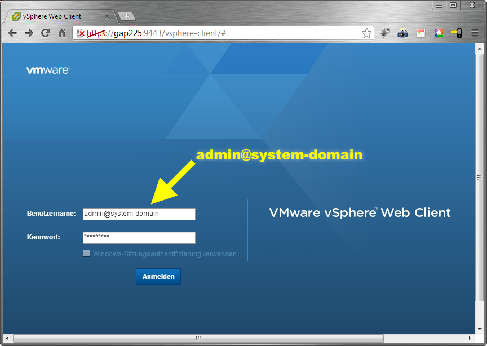Screen dimensions: 487x346
Task: Click the horizontal scrollbar thumb
Action: 197,338
